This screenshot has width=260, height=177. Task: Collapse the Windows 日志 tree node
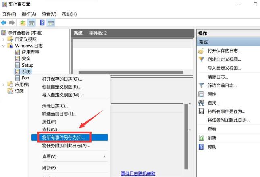[x=4, y=46]
